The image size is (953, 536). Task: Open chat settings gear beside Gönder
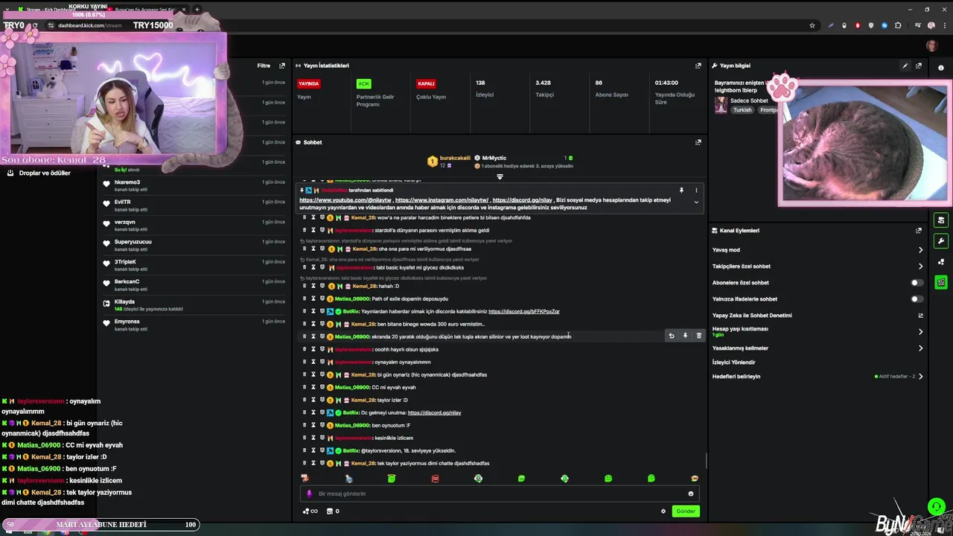(663, 511)
